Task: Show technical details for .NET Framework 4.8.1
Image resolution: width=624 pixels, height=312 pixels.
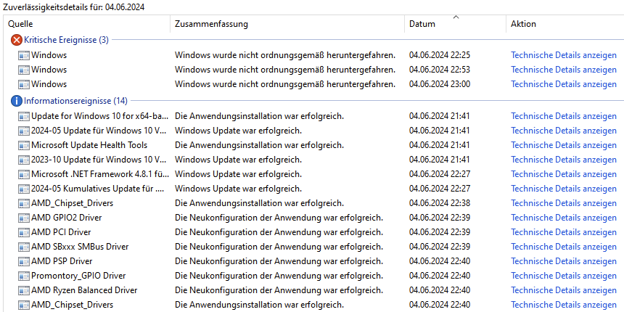Action: (564, 174)
